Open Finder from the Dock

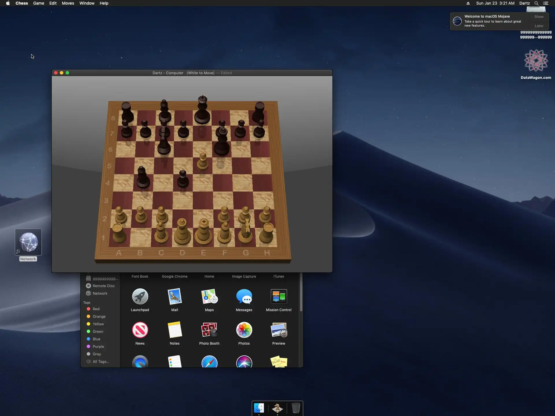[x=259, y=408]
